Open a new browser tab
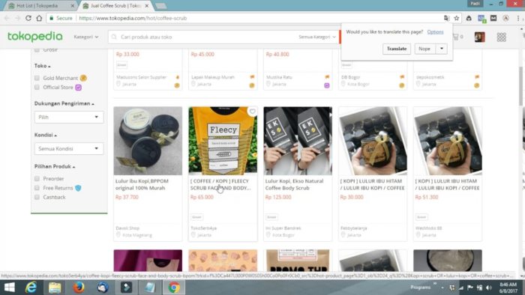This screenshot has height=295, width=525. 161,6
